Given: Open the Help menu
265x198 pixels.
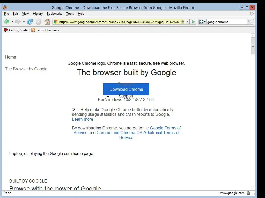Looking at the screenshot, I should tap(81, 14).
